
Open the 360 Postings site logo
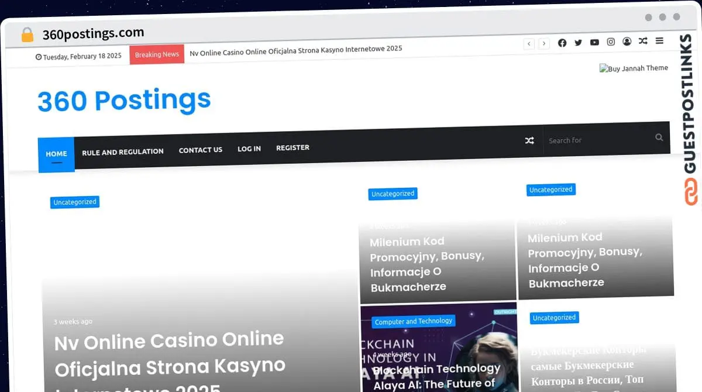tap(124, 100)
